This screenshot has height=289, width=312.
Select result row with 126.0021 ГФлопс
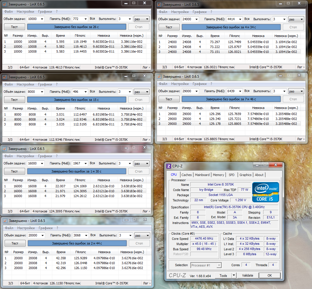229,52
